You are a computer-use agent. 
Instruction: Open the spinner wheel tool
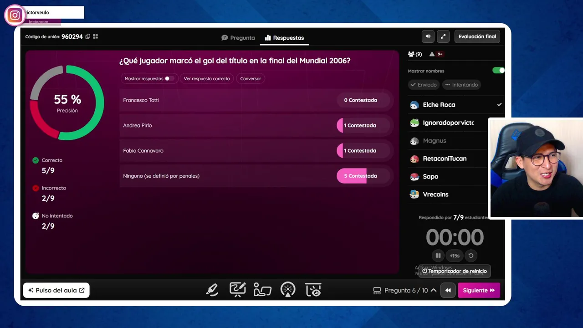tap(288, 290)
